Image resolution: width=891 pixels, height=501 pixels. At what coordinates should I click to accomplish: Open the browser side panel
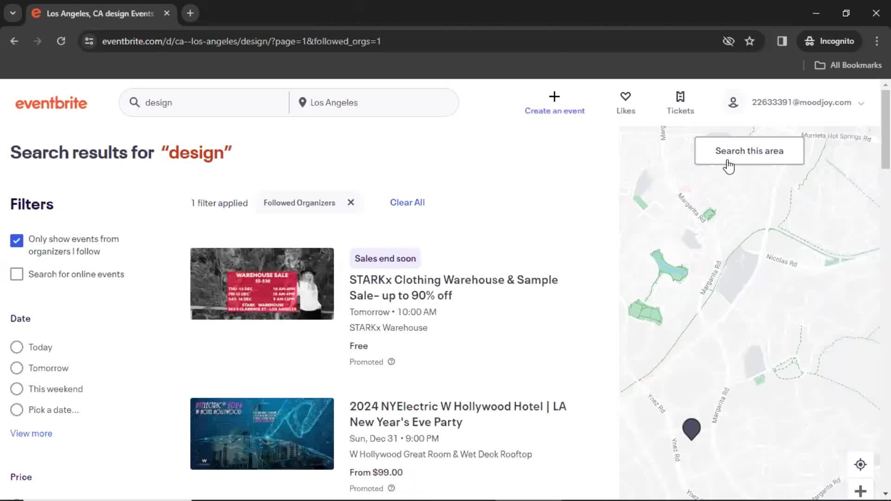pyautogui.click(x=782, y=41)
